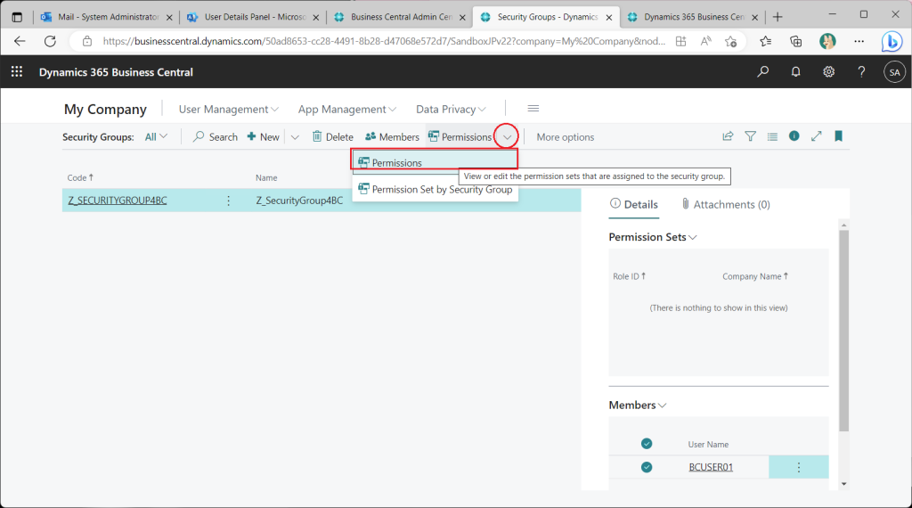Expand the User Management menu
Screen dimensions: 912x508
(229, 109)
